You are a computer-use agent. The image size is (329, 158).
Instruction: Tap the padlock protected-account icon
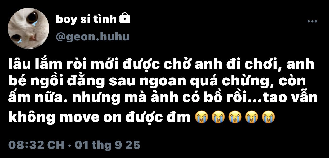pyautogui.click(x=125, y=18)
